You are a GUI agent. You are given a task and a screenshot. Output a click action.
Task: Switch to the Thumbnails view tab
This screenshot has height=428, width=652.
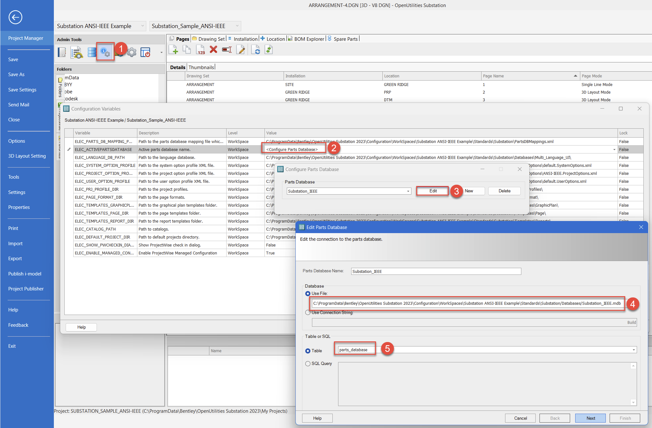(x=201, y=67)
